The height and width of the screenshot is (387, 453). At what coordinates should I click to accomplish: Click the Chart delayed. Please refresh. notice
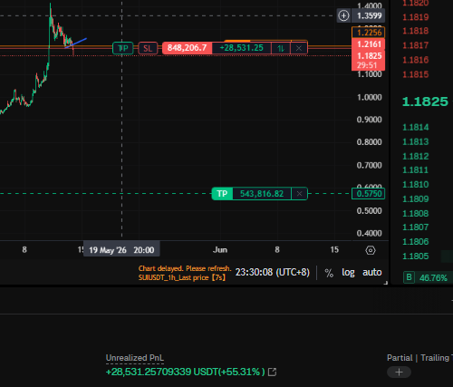pyautogui.click(x=185, y=268)
